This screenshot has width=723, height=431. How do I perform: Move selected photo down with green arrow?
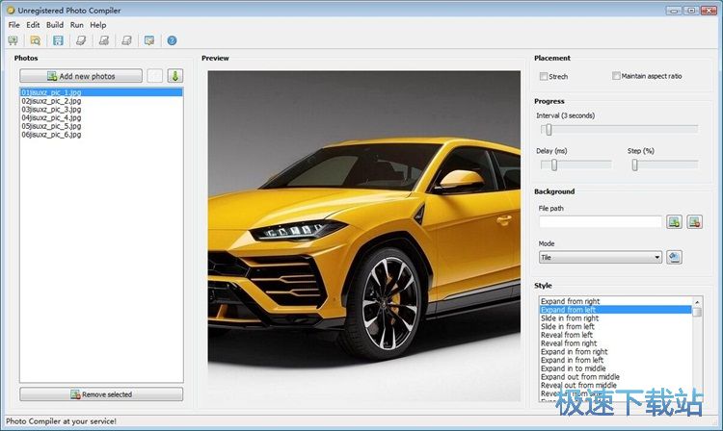[x=175, y=76]
